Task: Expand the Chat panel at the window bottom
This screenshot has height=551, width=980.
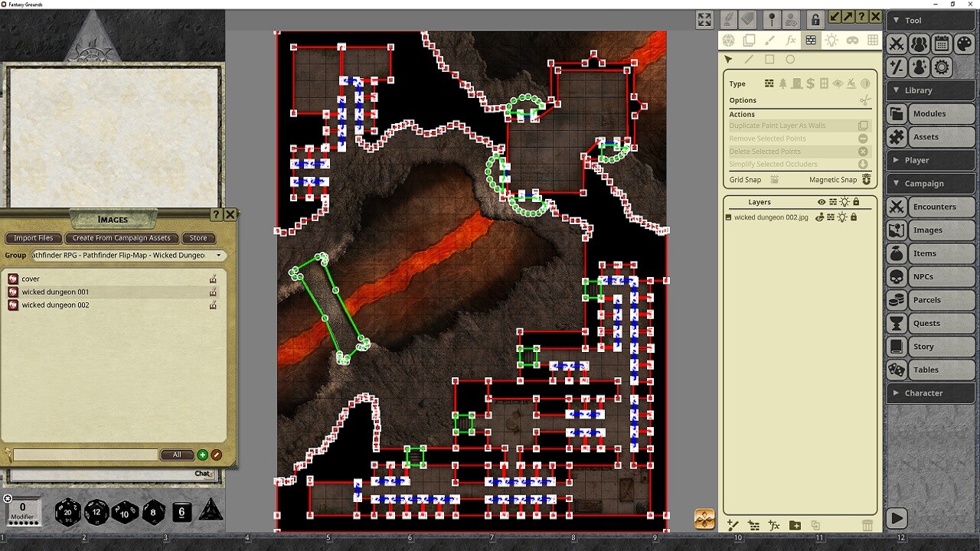Action: (x=204, y=474)
